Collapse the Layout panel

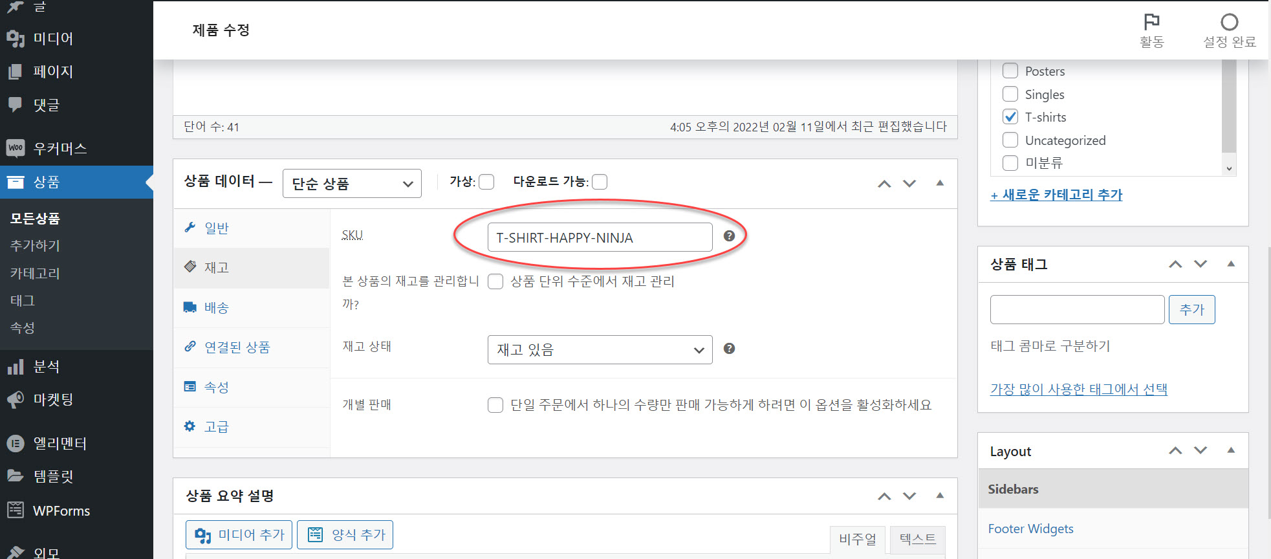1231,450
